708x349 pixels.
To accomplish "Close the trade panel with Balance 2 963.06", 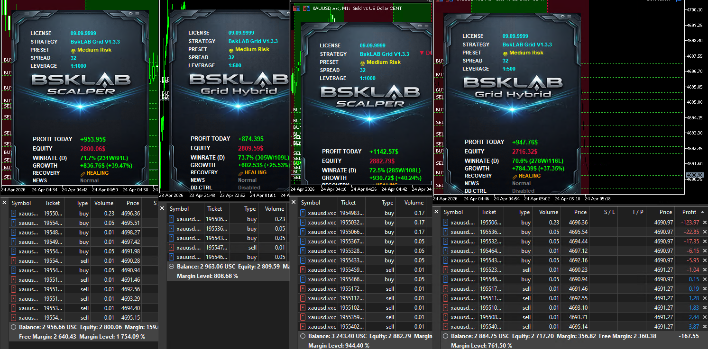I will [162, 208].
